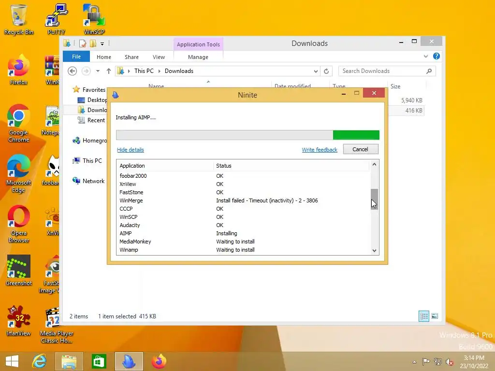
Task: Click the Application Tools contextual tab
Action: coord(198,44)
